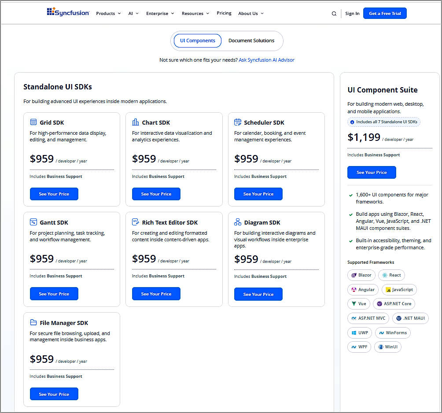Click the ASP.NET Core icon

tap(379, 304)
